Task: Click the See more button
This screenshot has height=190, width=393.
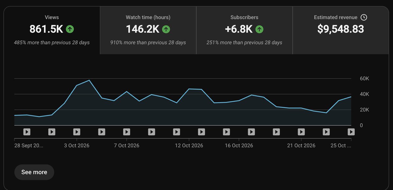Action: pyautogui.click(x=34, y=172)
